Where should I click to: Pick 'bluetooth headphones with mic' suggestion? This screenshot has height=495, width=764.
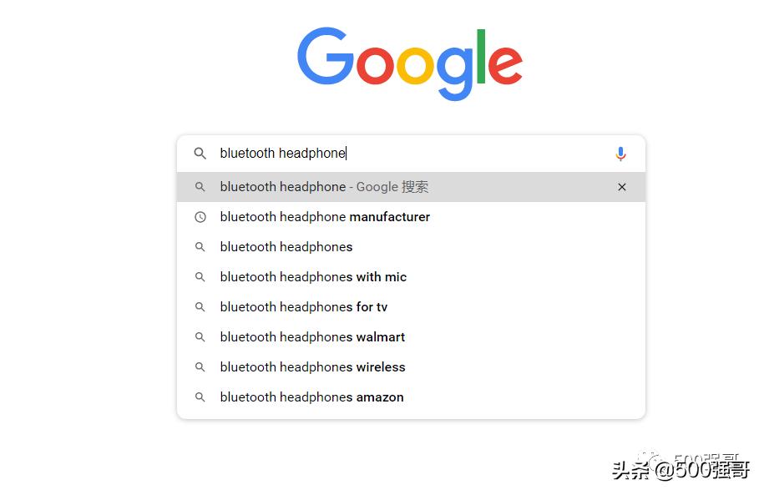[x=313, y=277]
